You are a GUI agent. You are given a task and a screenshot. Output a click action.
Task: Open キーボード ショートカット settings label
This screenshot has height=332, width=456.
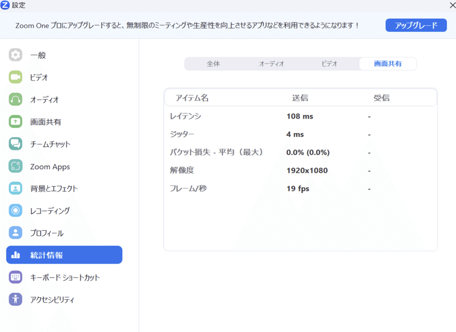pyautogui.click(x=65, y=278)
